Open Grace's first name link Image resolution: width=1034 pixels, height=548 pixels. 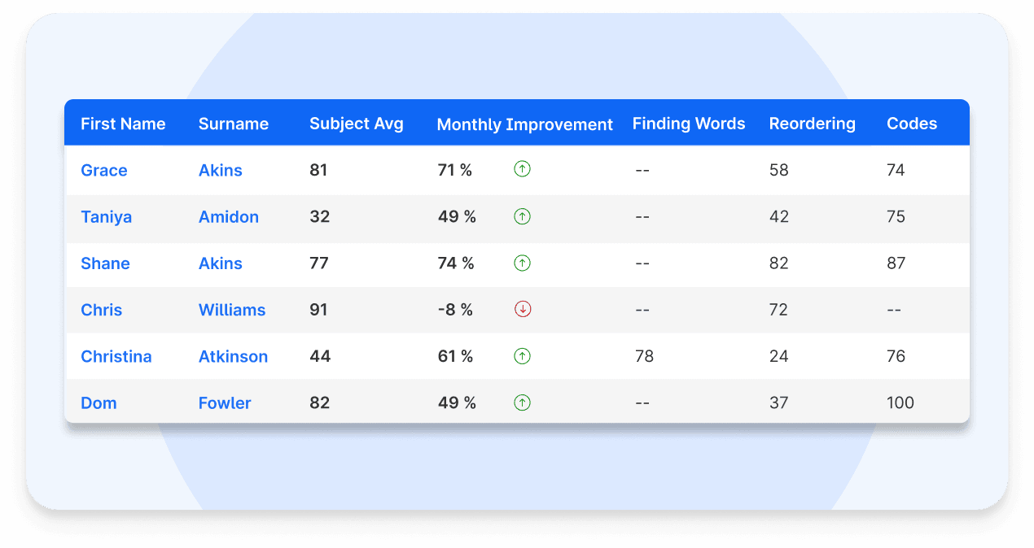tap(103, 170)
